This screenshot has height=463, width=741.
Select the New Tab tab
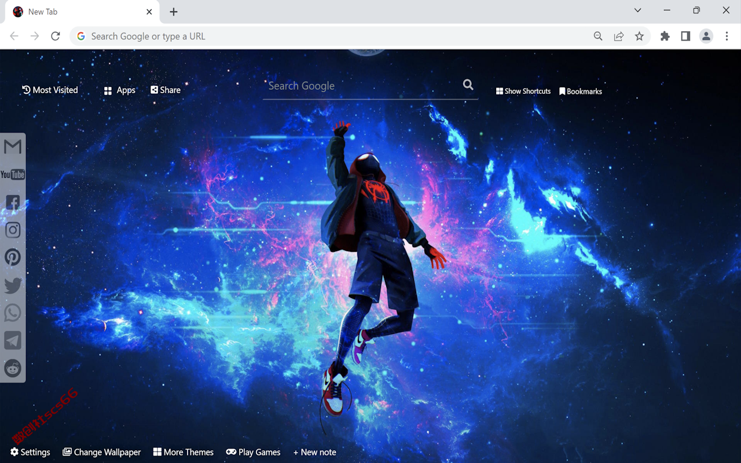pyautogui.click(x=82, y=12)
